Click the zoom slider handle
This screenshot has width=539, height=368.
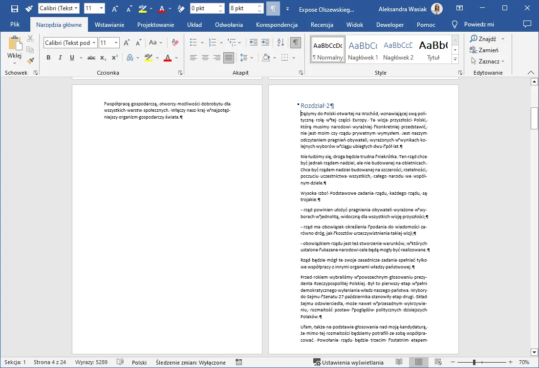[474, 362]
